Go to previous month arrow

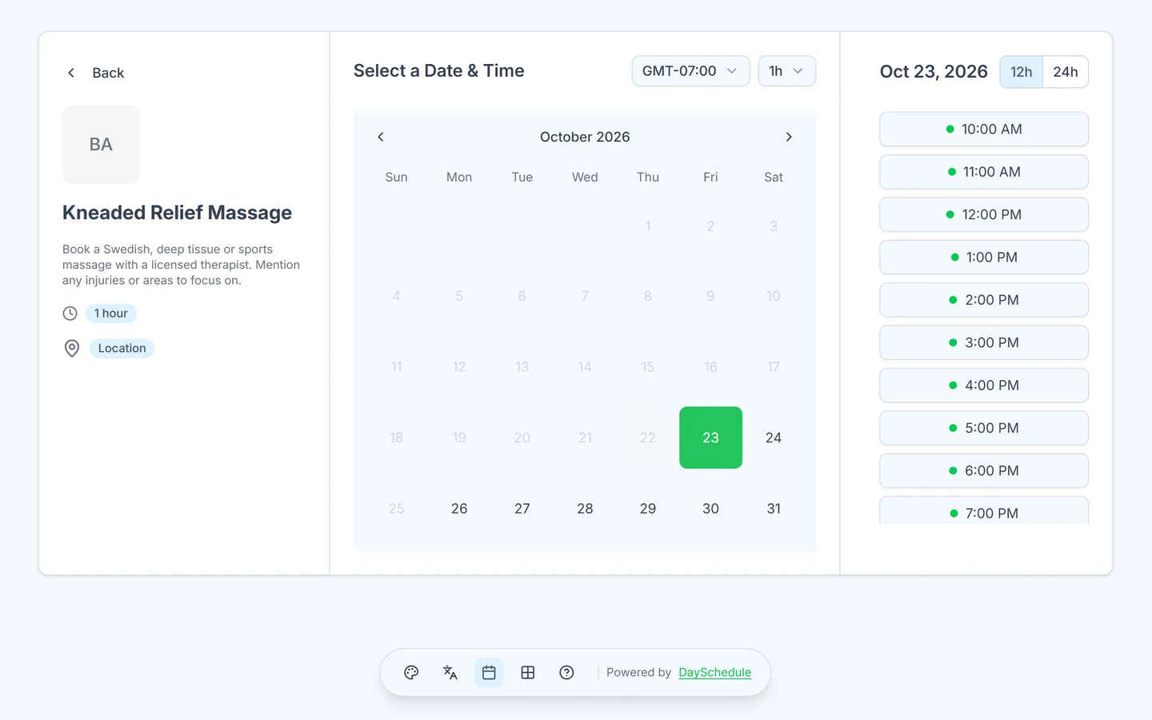(381, 137)
